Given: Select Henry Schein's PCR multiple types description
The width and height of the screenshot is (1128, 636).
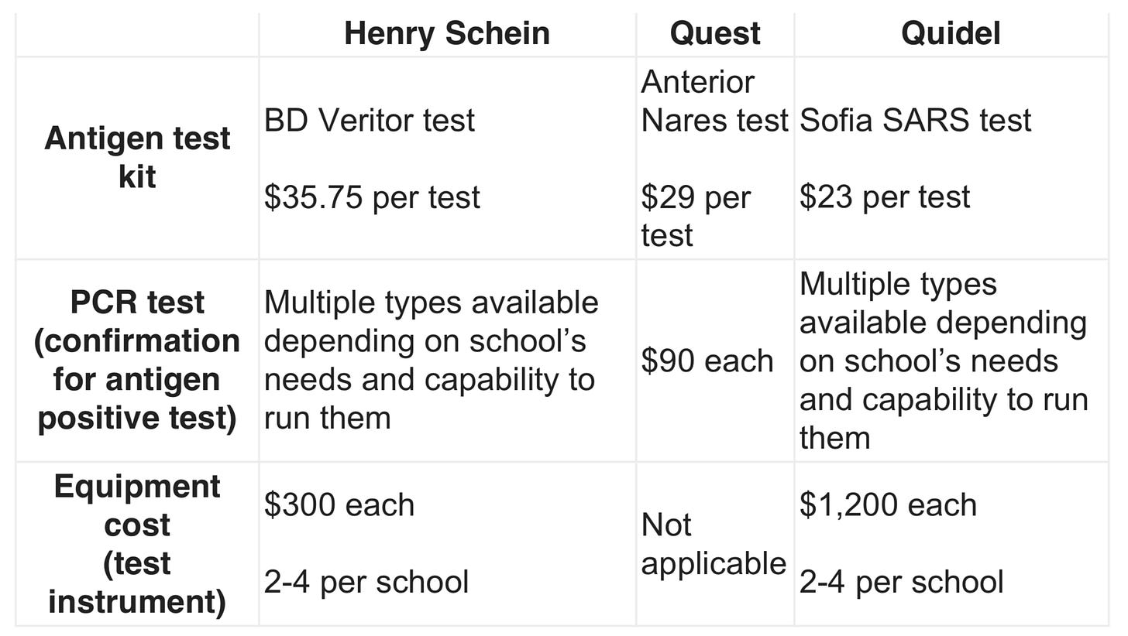Looking at the screenshot, I should (x=431, y=360).
